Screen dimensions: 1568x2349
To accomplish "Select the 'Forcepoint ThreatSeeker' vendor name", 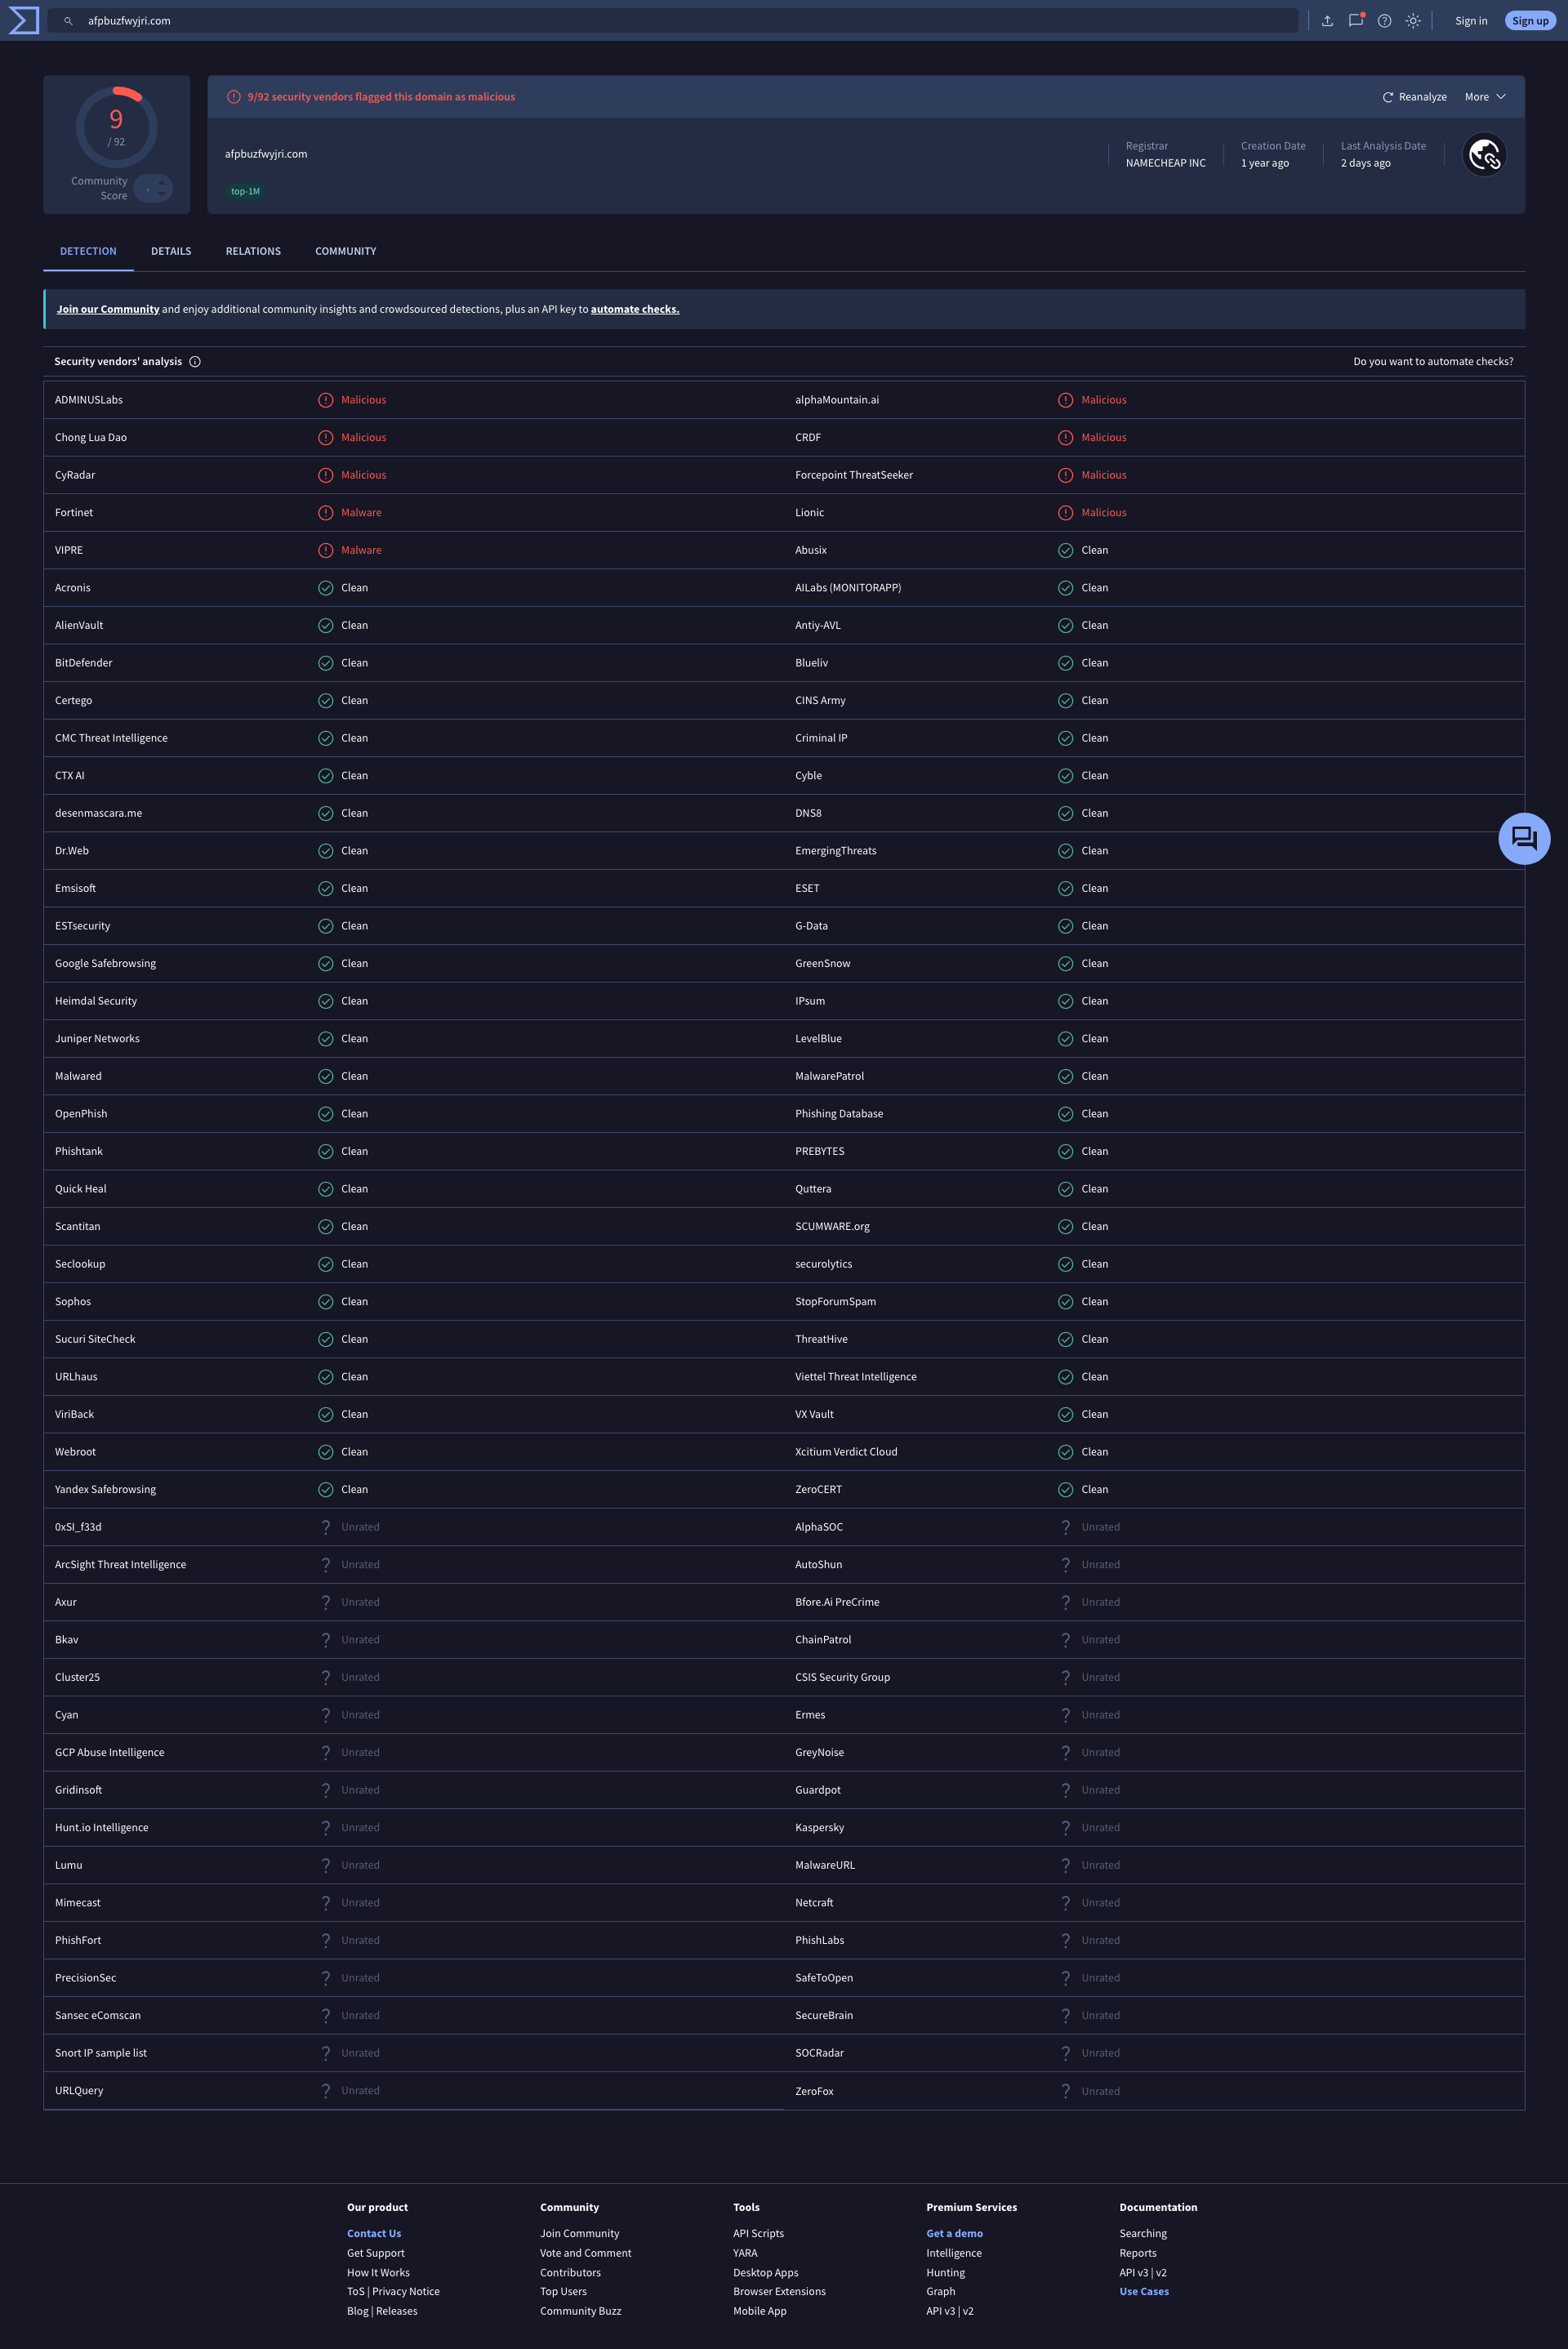I will point(853,475).
